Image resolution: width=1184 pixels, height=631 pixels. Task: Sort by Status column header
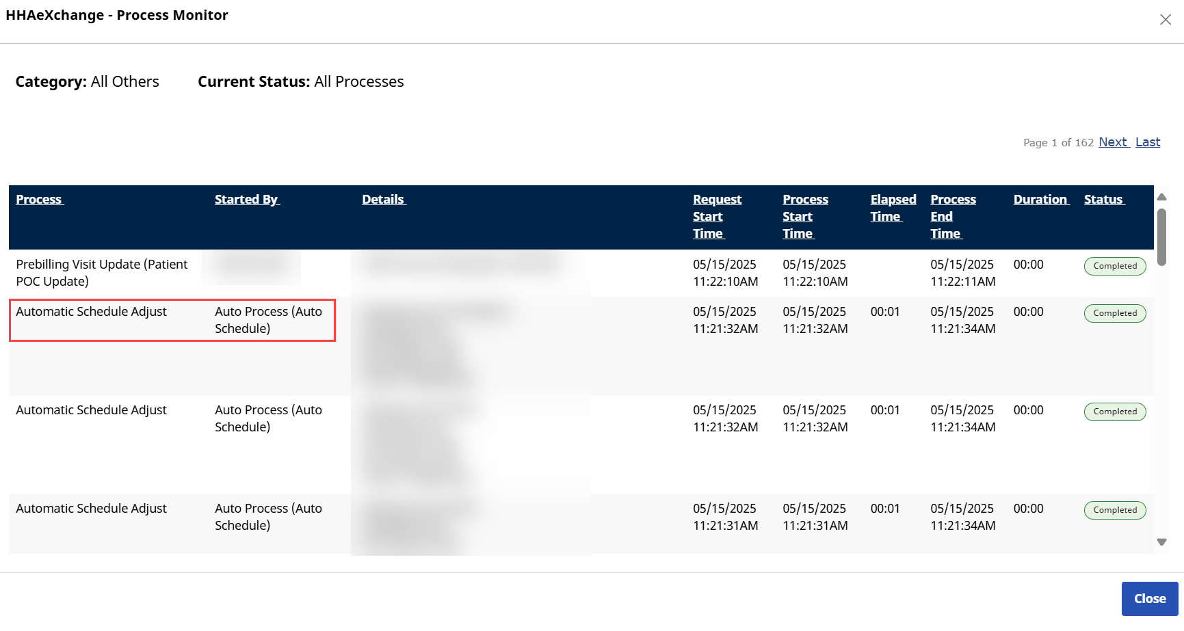[x=1103, y=200]
